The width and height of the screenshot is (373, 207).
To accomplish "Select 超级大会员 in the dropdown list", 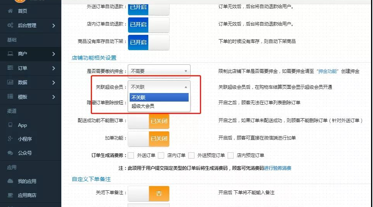I will (159, 106).
